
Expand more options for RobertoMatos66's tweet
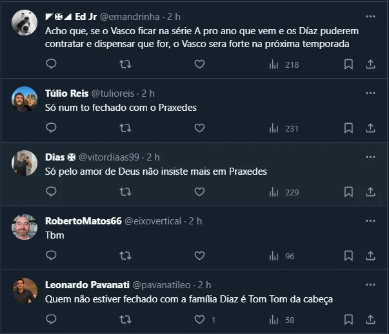[x=370, y=221]
